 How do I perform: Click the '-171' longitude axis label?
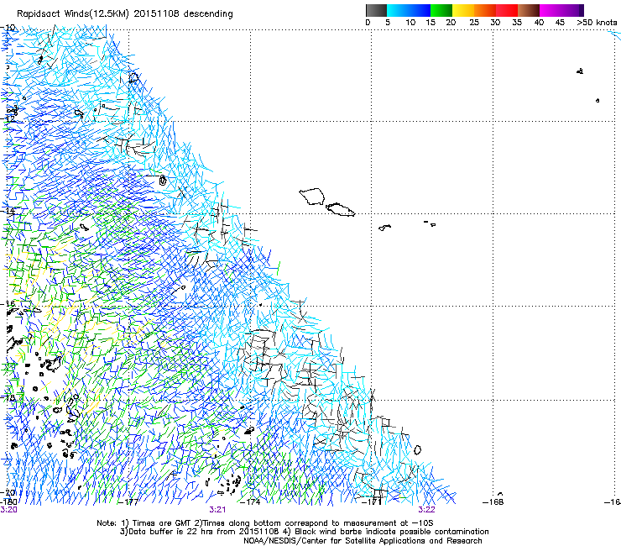pyautogui.click(x=372, y=502)
